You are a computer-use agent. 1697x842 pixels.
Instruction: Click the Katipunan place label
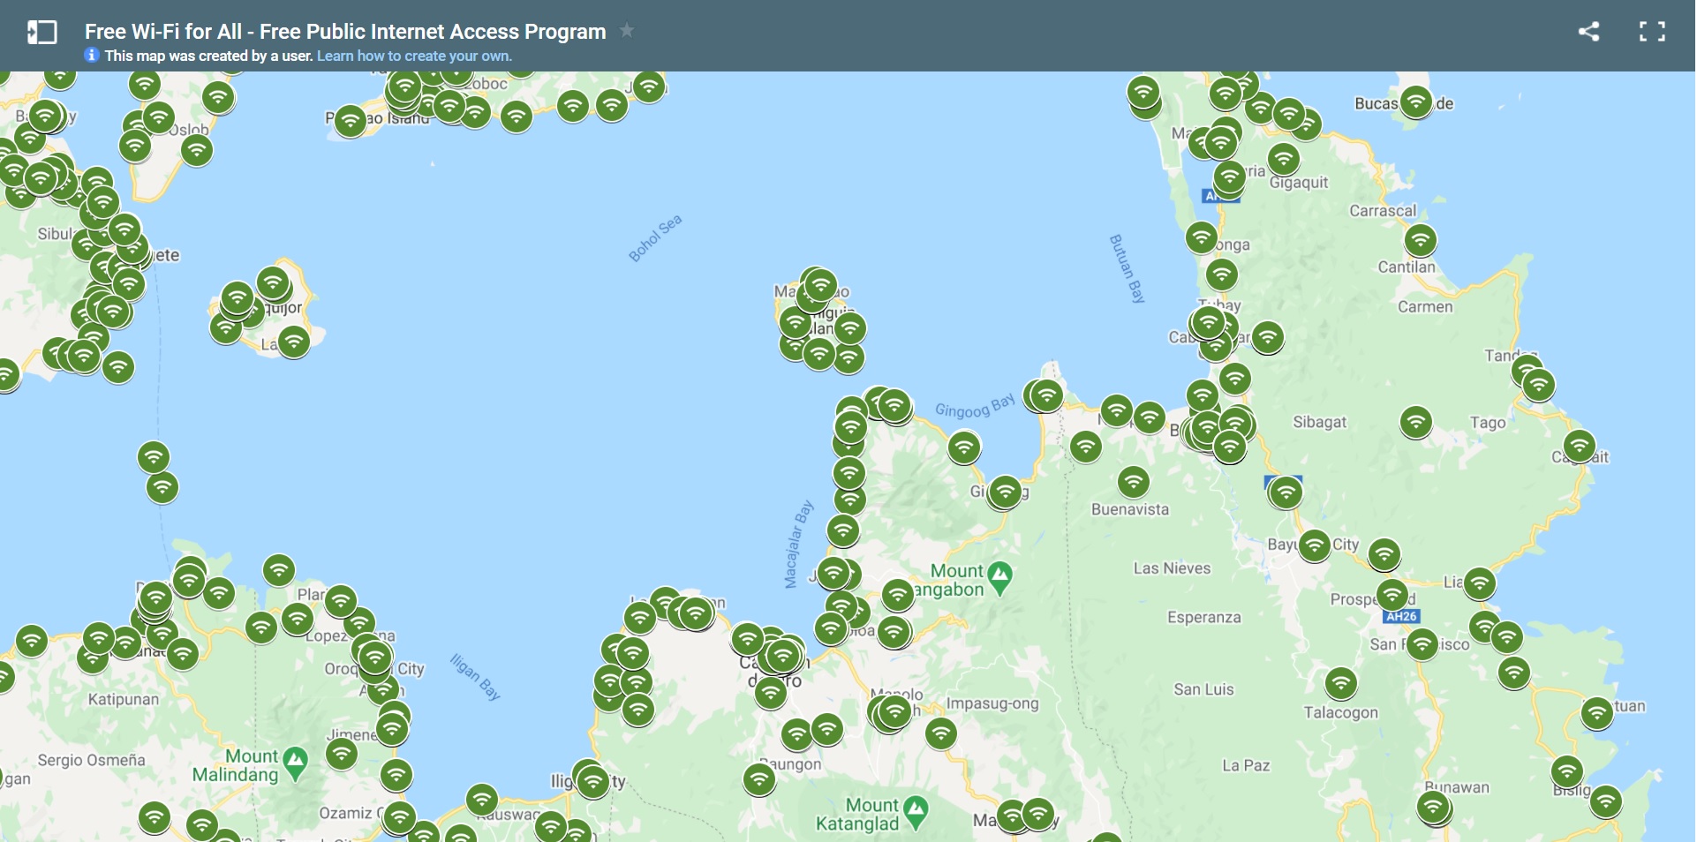coord(124,700)
